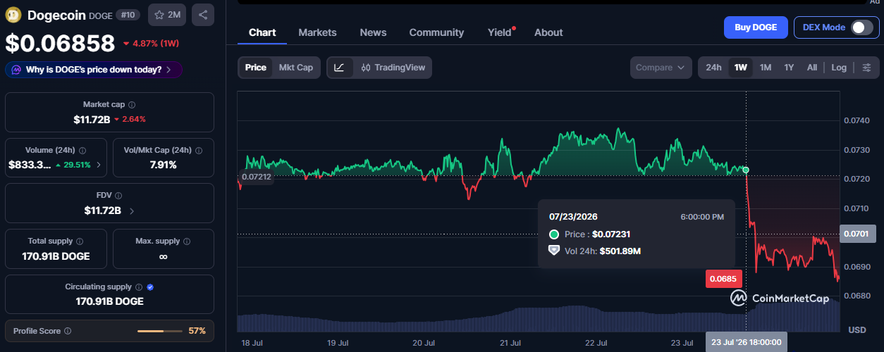Click verified badge beside Circulating supply
This screenshot has height=352, width=884.
click(150, 287)
